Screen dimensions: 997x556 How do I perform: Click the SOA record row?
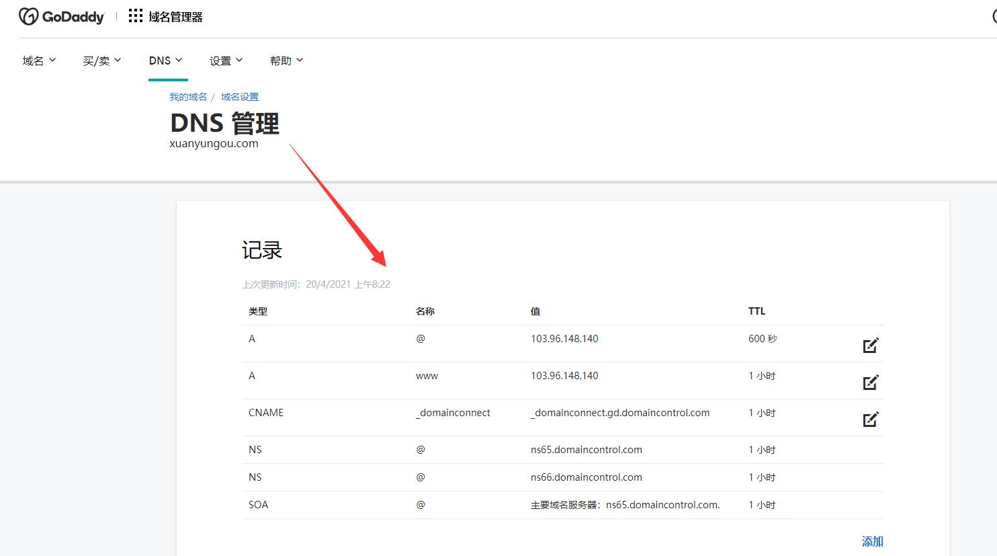point(258,505)
